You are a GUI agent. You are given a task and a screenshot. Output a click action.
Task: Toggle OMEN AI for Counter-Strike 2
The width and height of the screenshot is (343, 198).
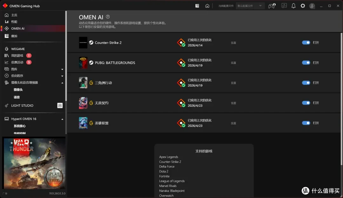tap(306, 42)
